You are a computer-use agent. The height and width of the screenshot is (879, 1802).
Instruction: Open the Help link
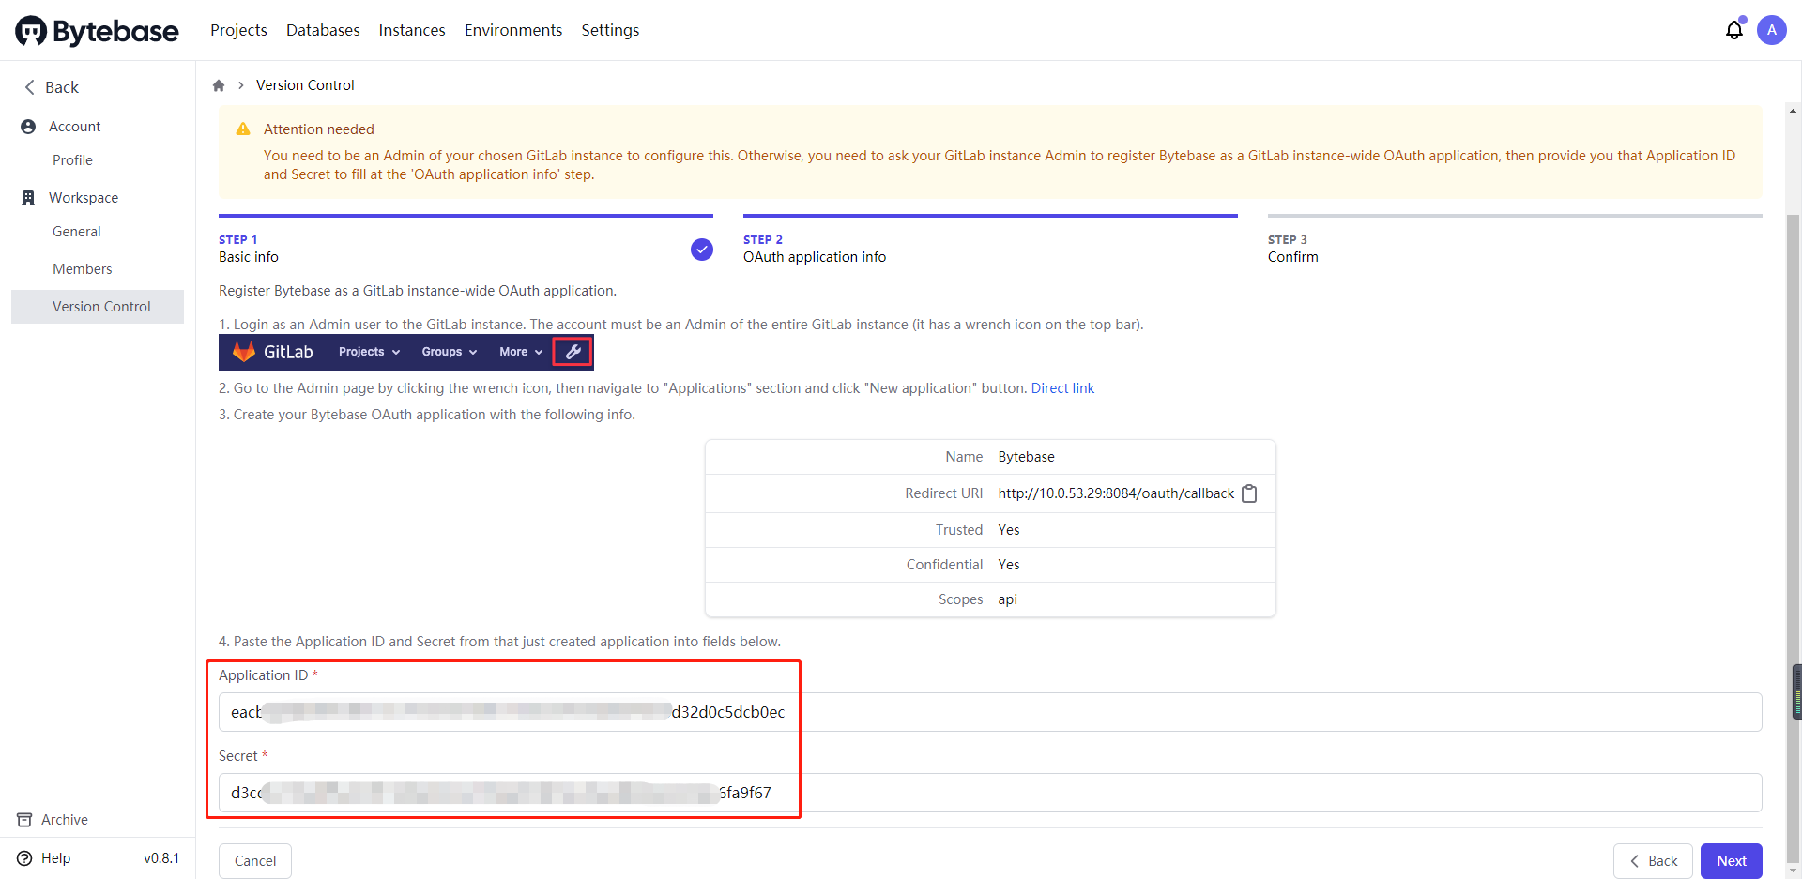tap(55, 858)
